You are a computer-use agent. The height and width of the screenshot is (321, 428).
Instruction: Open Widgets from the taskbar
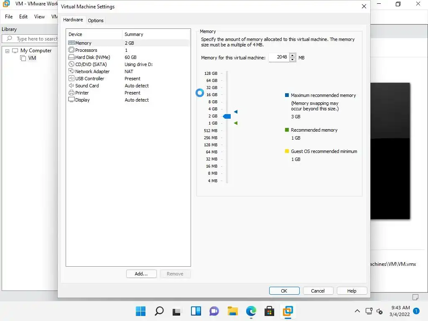[196, 311]
